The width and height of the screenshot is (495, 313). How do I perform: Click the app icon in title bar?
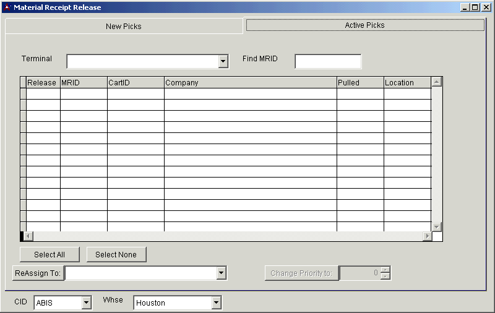point(7,7)
